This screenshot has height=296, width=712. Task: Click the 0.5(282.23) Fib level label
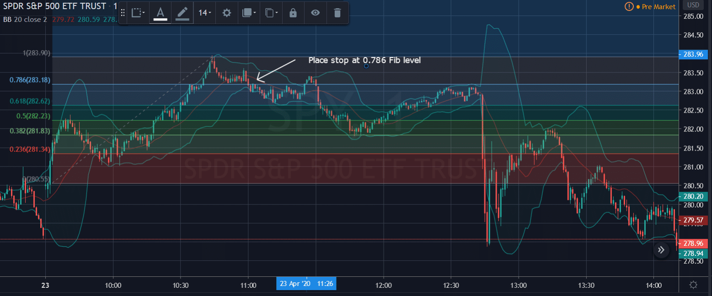[33, 116]
